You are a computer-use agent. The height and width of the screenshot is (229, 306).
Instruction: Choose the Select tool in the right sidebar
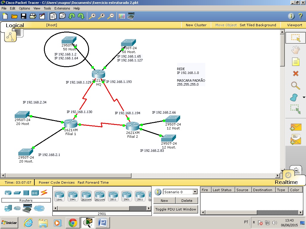(x=296, y=38)
